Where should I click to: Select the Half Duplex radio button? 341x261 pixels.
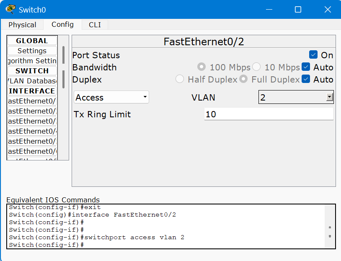[x=180, y=79]
